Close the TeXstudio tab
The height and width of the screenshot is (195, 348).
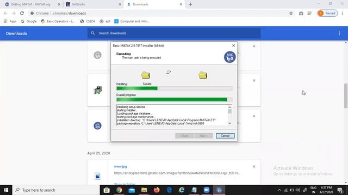(x=120, y=4)
